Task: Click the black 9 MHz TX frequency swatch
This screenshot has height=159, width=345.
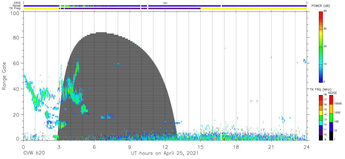Action: pyautogui.click(x=321, y=138)
